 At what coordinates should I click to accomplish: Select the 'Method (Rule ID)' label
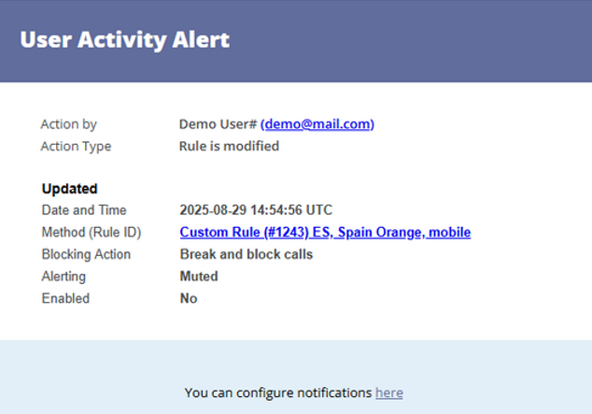click(92, 233)
